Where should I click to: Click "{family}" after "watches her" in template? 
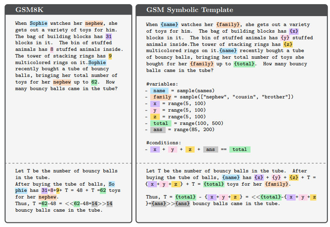pyautogui.click(x=228, y=24)
